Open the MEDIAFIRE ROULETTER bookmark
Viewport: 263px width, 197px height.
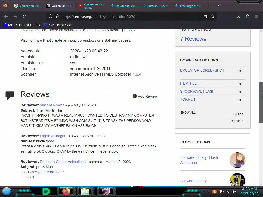[x=22, y=25]
